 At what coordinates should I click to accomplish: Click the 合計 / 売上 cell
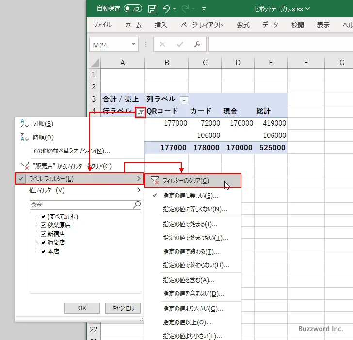point(123,99)
